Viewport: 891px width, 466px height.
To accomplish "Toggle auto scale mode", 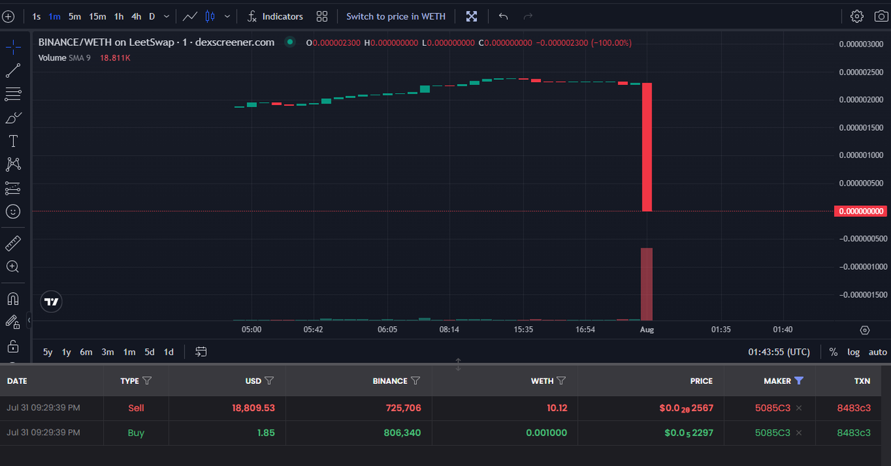I will (878, 352).
